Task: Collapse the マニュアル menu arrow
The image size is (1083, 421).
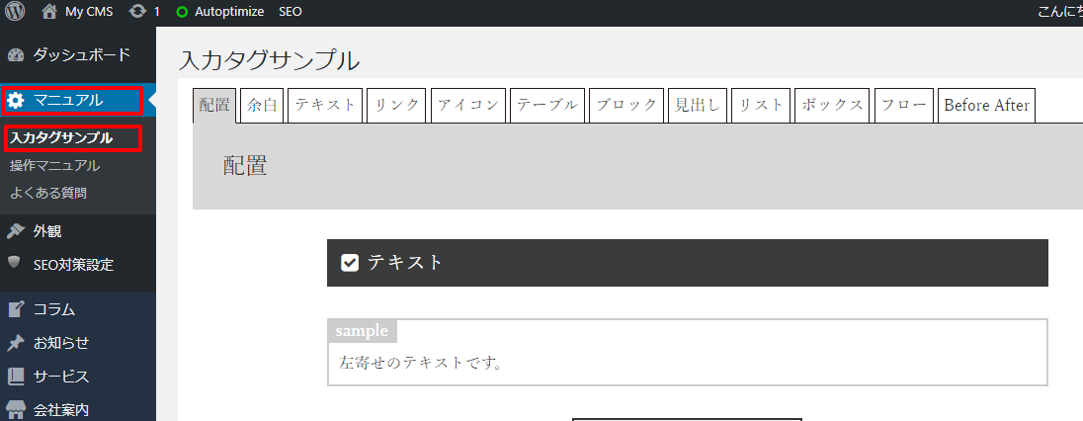Action: click(152, 101)
